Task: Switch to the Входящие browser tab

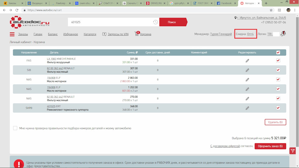Action: pos(37,3)
